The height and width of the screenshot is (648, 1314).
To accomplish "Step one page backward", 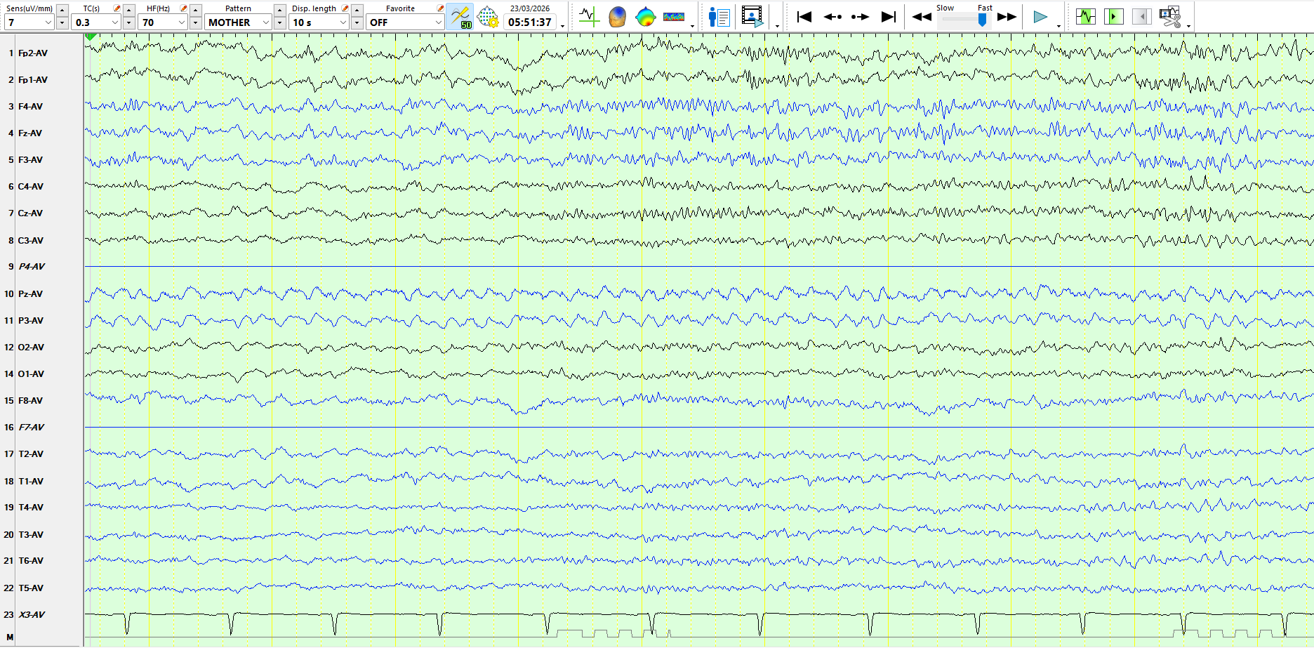I will pos(832,17).
